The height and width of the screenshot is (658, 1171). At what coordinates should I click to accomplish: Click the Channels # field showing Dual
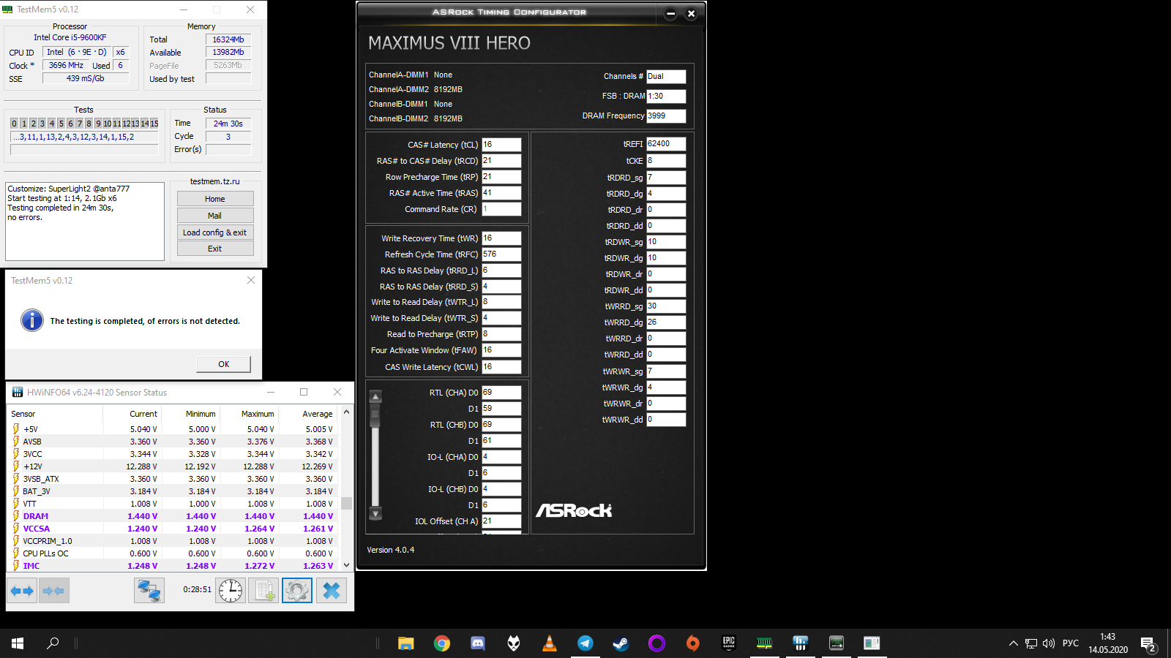(x=666, y=76)
